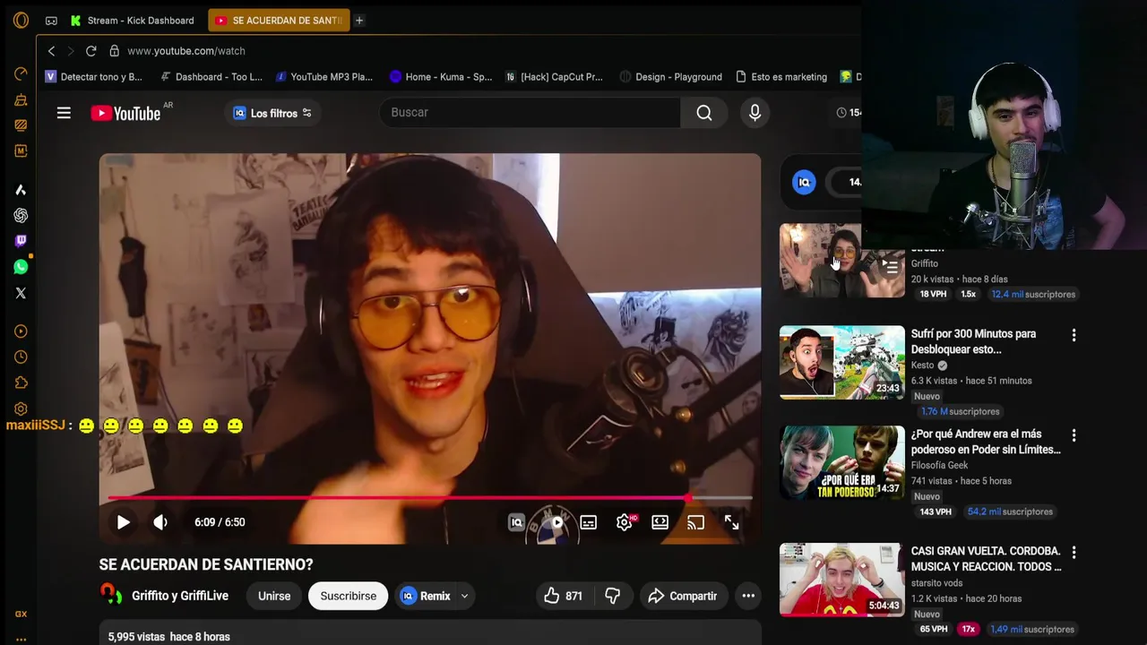Viewport: 1147px width, 645px height.
Task: Open Twitch sidebar icon
Action: [21, 241]
